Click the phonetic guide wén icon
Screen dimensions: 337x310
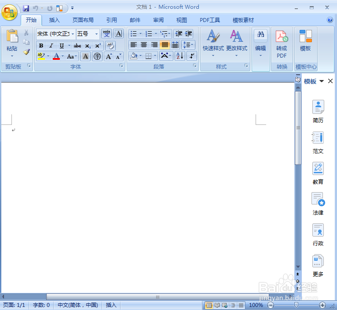point(106,34)
